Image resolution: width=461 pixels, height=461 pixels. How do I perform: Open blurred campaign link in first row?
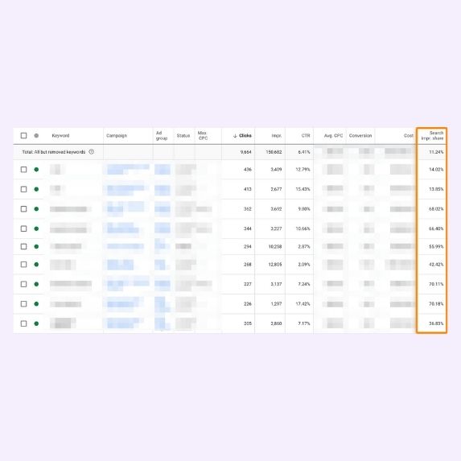(x=128, y=169)
